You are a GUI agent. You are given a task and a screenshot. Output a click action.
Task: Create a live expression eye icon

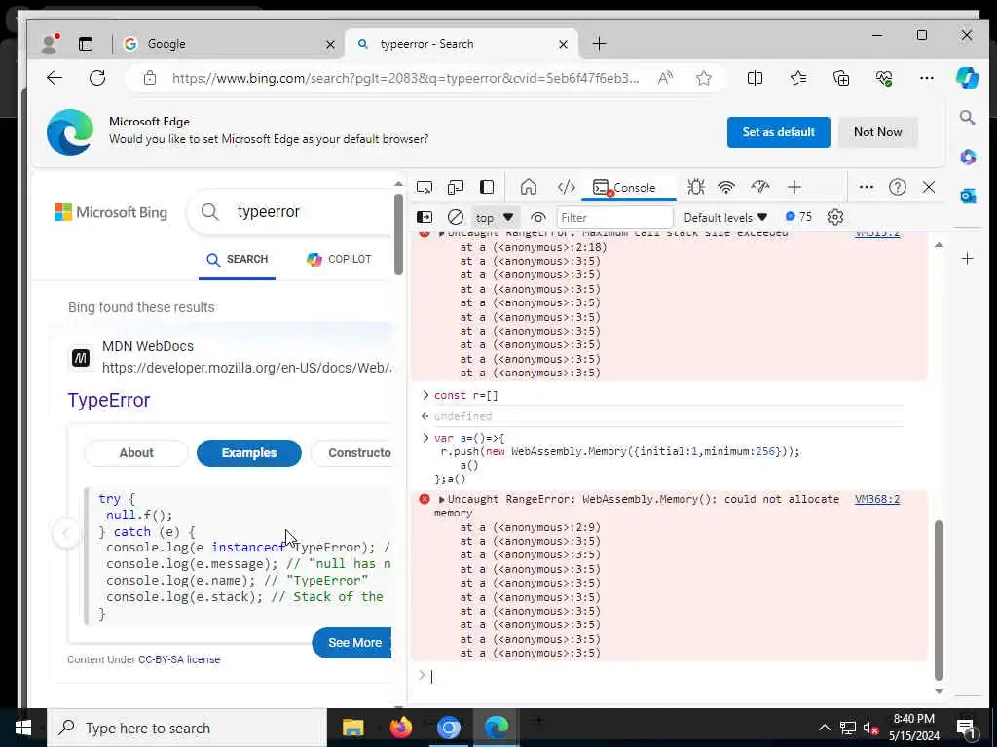(537, 217)
